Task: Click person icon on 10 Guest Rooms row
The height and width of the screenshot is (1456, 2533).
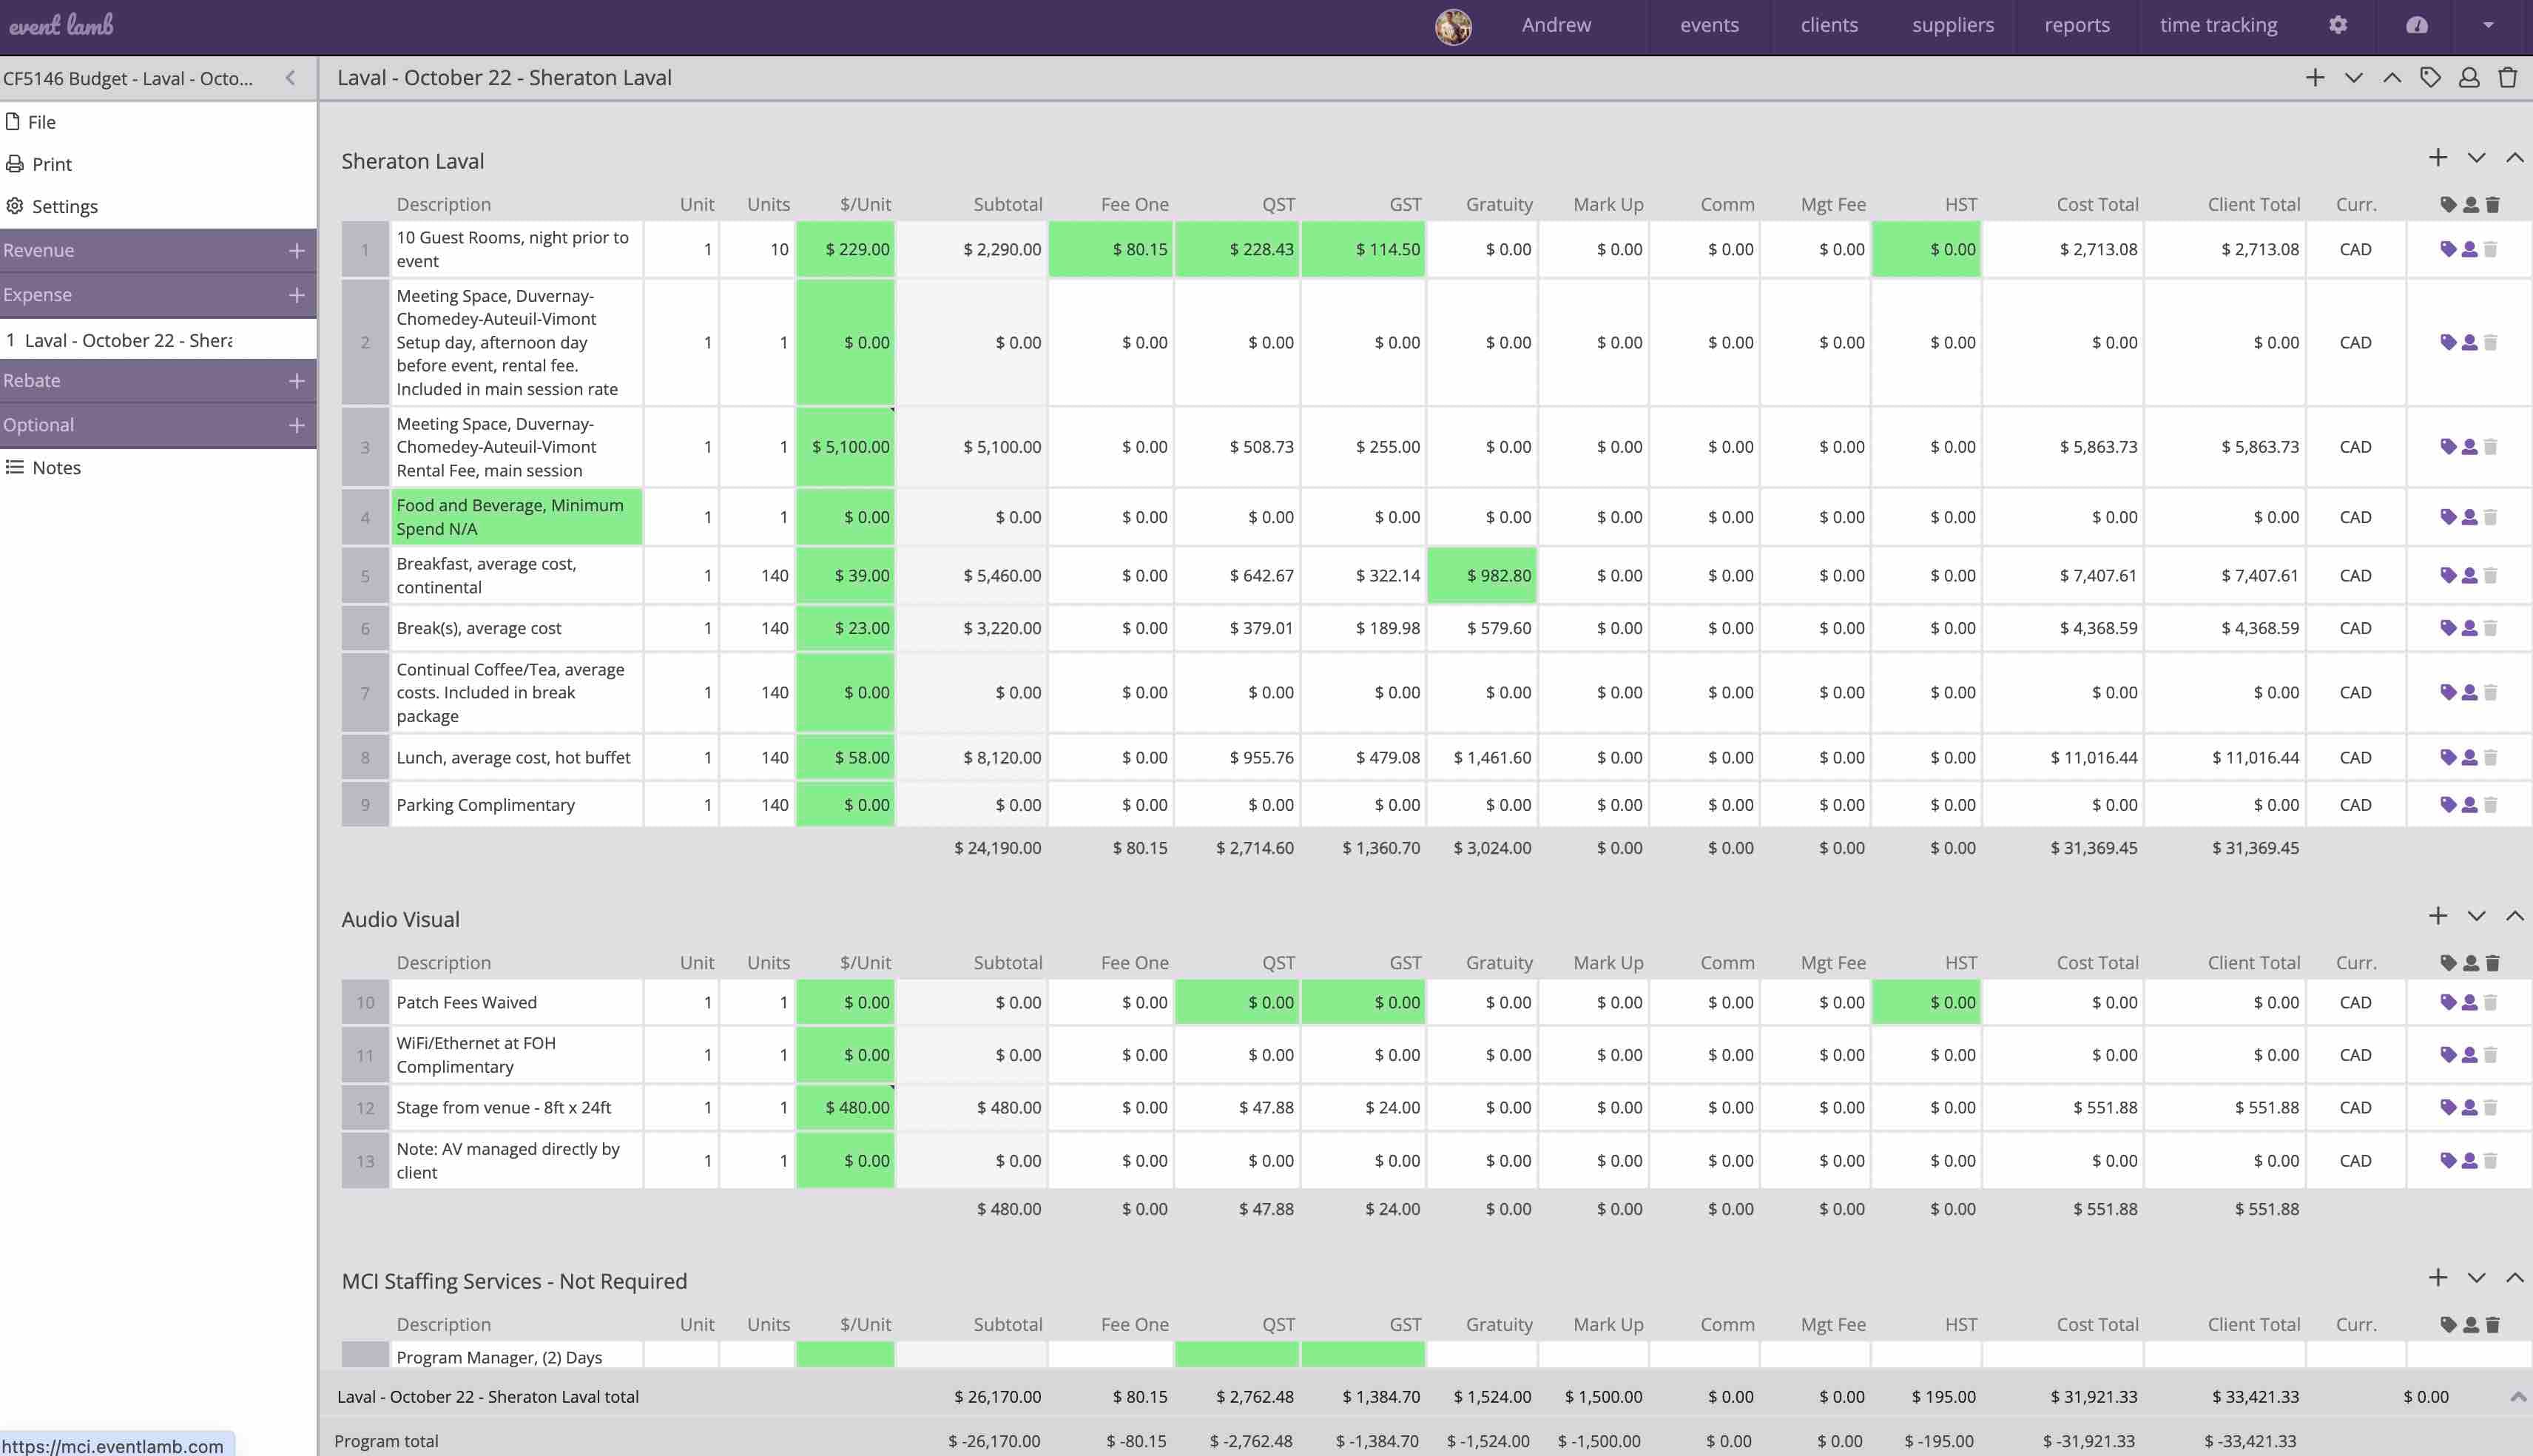Action: coord(2469,249)
